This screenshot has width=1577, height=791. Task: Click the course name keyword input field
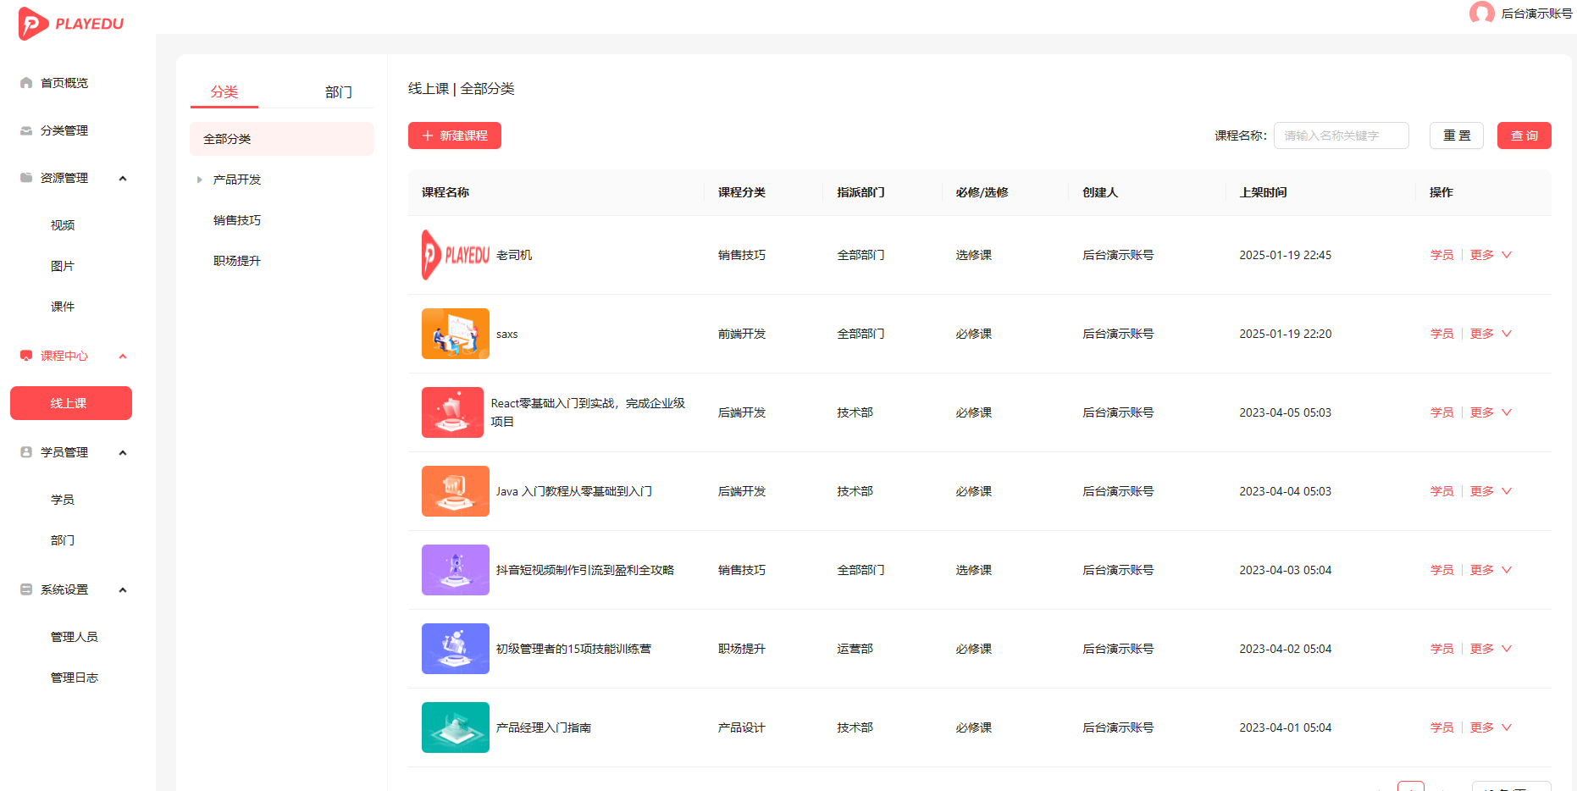click(1341, 136)
